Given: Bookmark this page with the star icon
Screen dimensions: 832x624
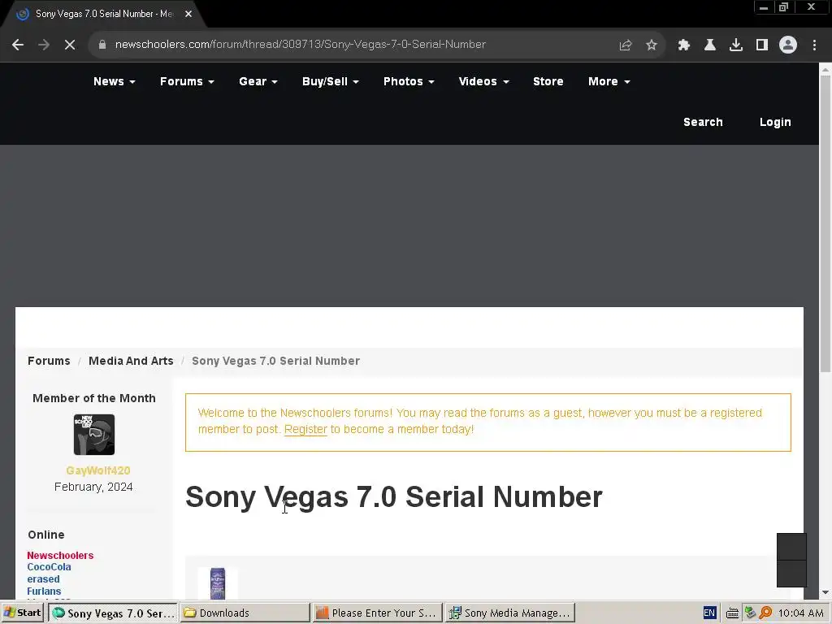Looking at the screenshot, I should click(652, 45).
